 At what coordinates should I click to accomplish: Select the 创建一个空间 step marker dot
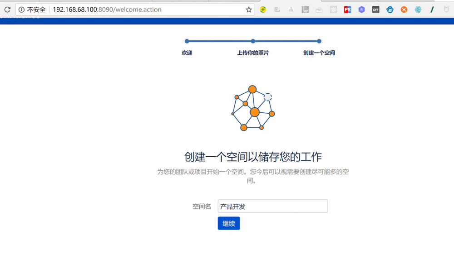319,41
